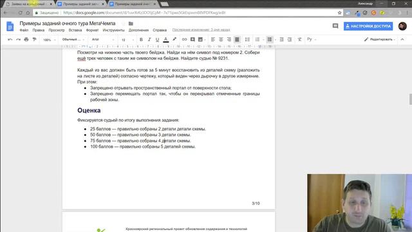Screen dimensions: 412x232
Task: Switch to the second browser tab
Action: click(x=80, y=4)
